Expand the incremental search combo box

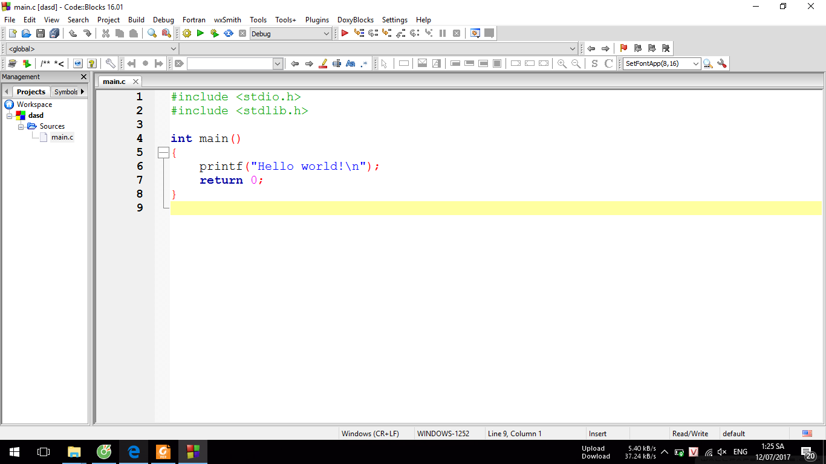[x=278, y=63]
